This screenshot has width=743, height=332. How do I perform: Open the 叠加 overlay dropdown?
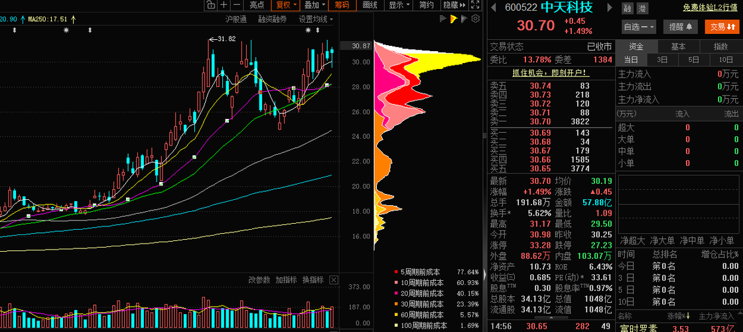tap(314, 5)
